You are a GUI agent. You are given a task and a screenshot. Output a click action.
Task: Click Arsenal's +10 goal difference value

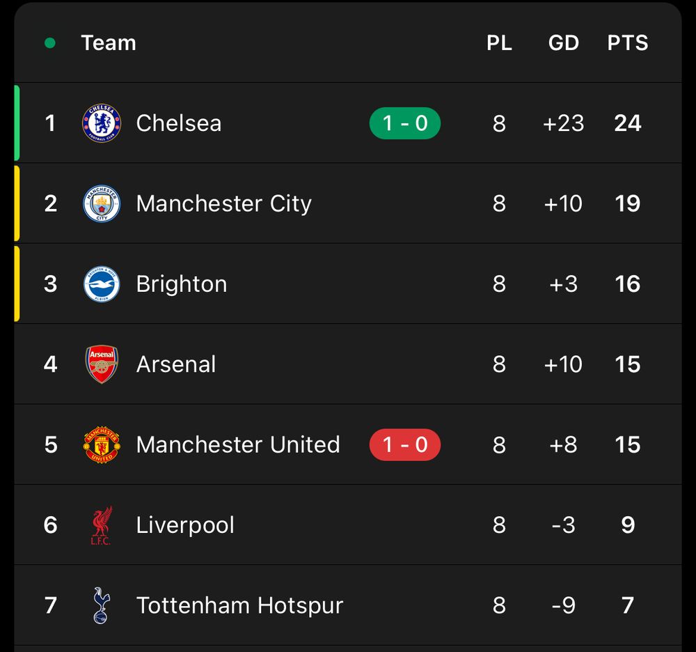click(x=563, y=364)
